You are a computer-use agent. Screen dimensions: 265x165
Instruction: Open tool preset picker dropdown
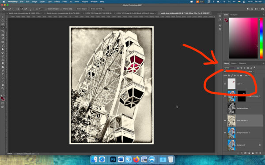[11, 9]
